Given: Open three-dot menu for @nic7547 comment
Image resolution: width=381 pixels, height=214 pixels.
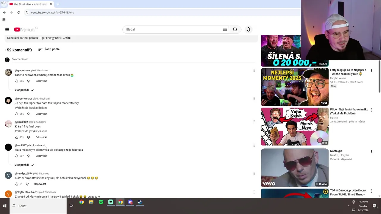Looking at the screenshot, I should point(254,145).
